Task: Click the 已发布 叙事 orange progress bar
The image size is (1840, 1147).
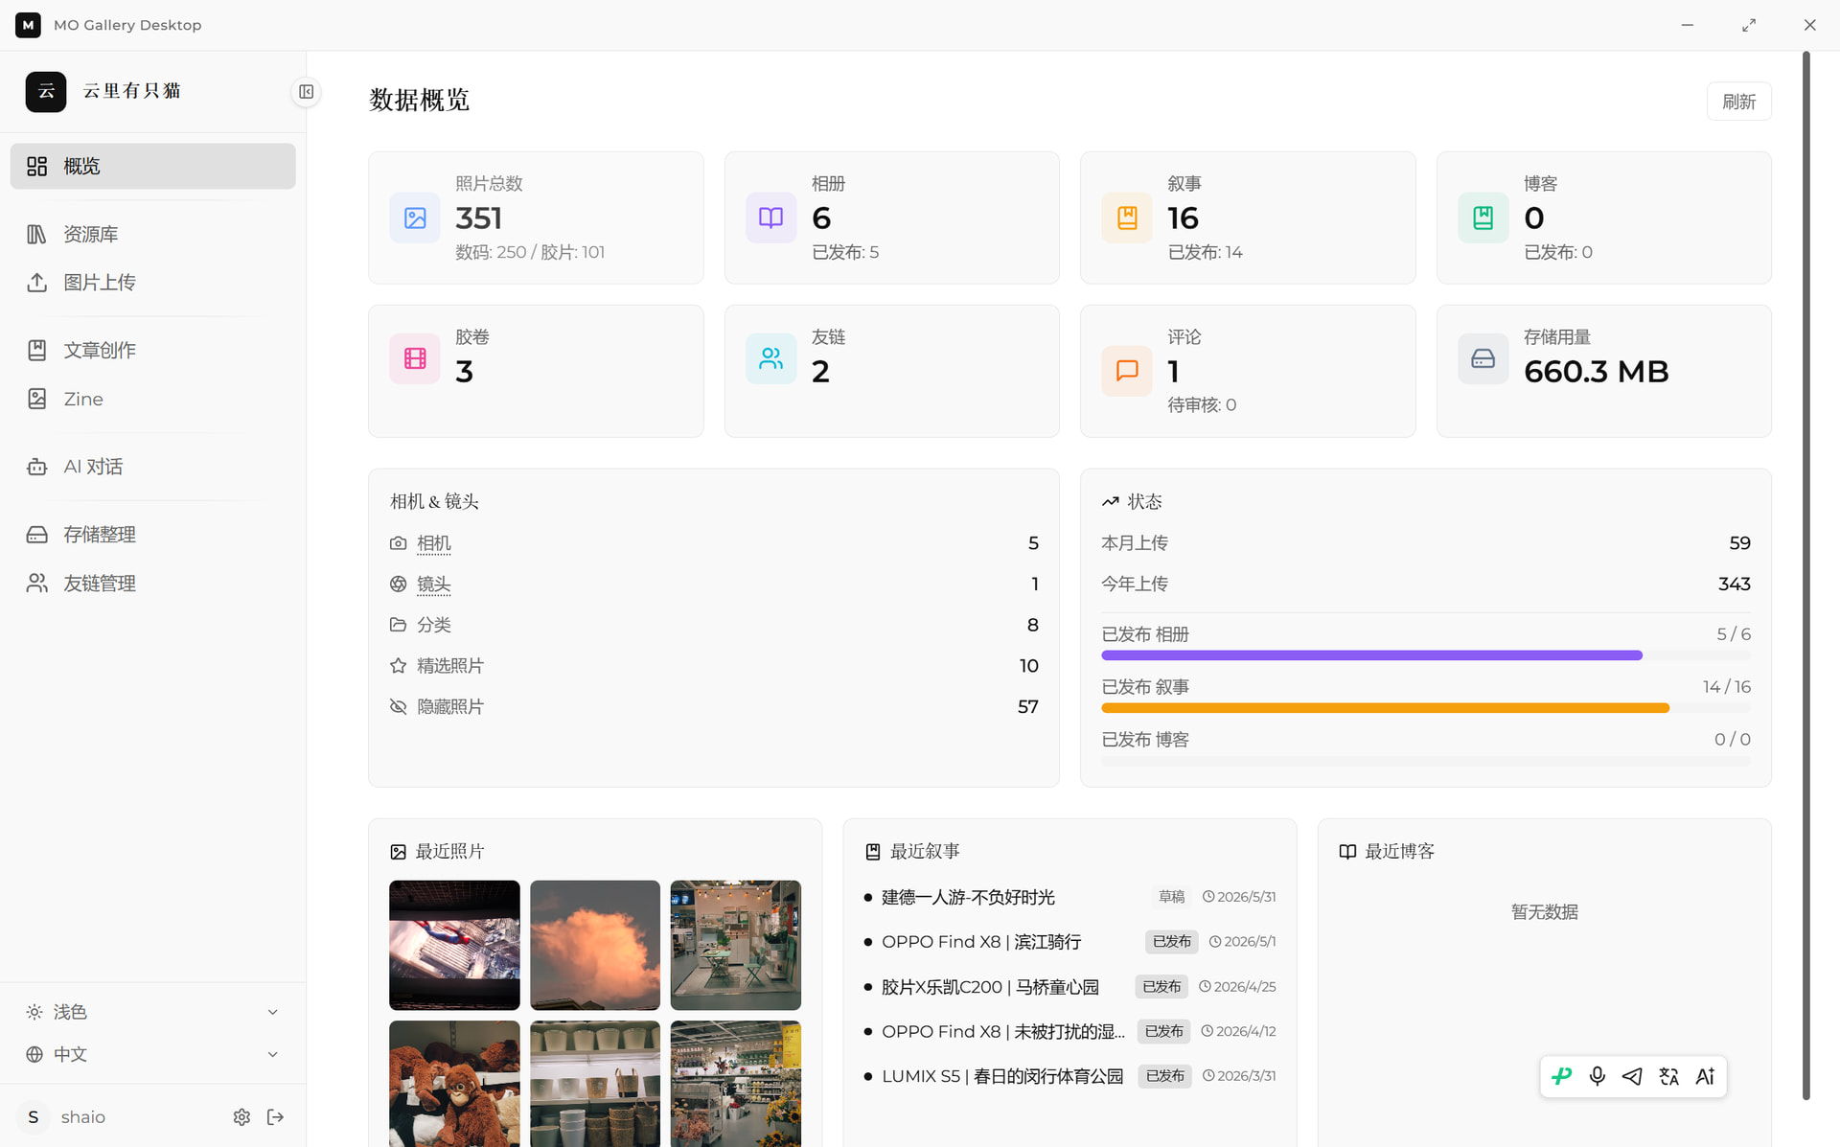Action: point(1425,708)
